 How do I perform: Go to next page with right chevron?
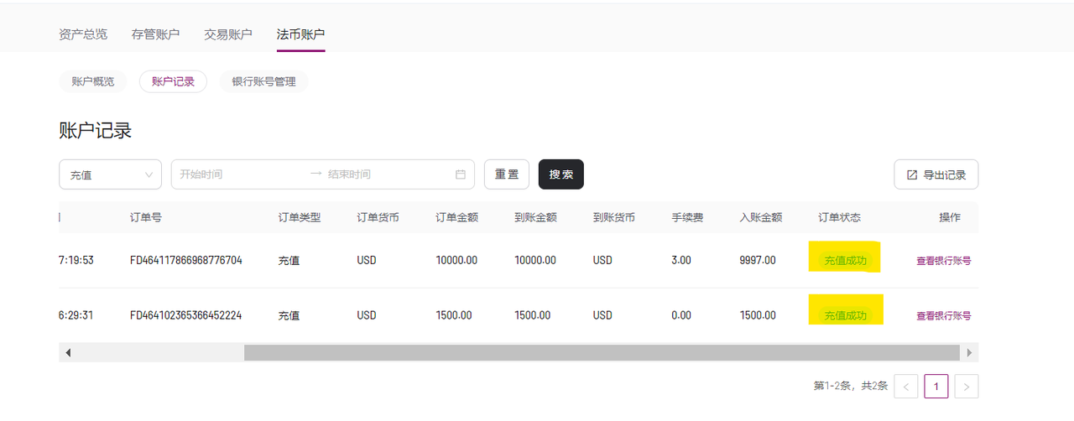click(x=967, y=386)
